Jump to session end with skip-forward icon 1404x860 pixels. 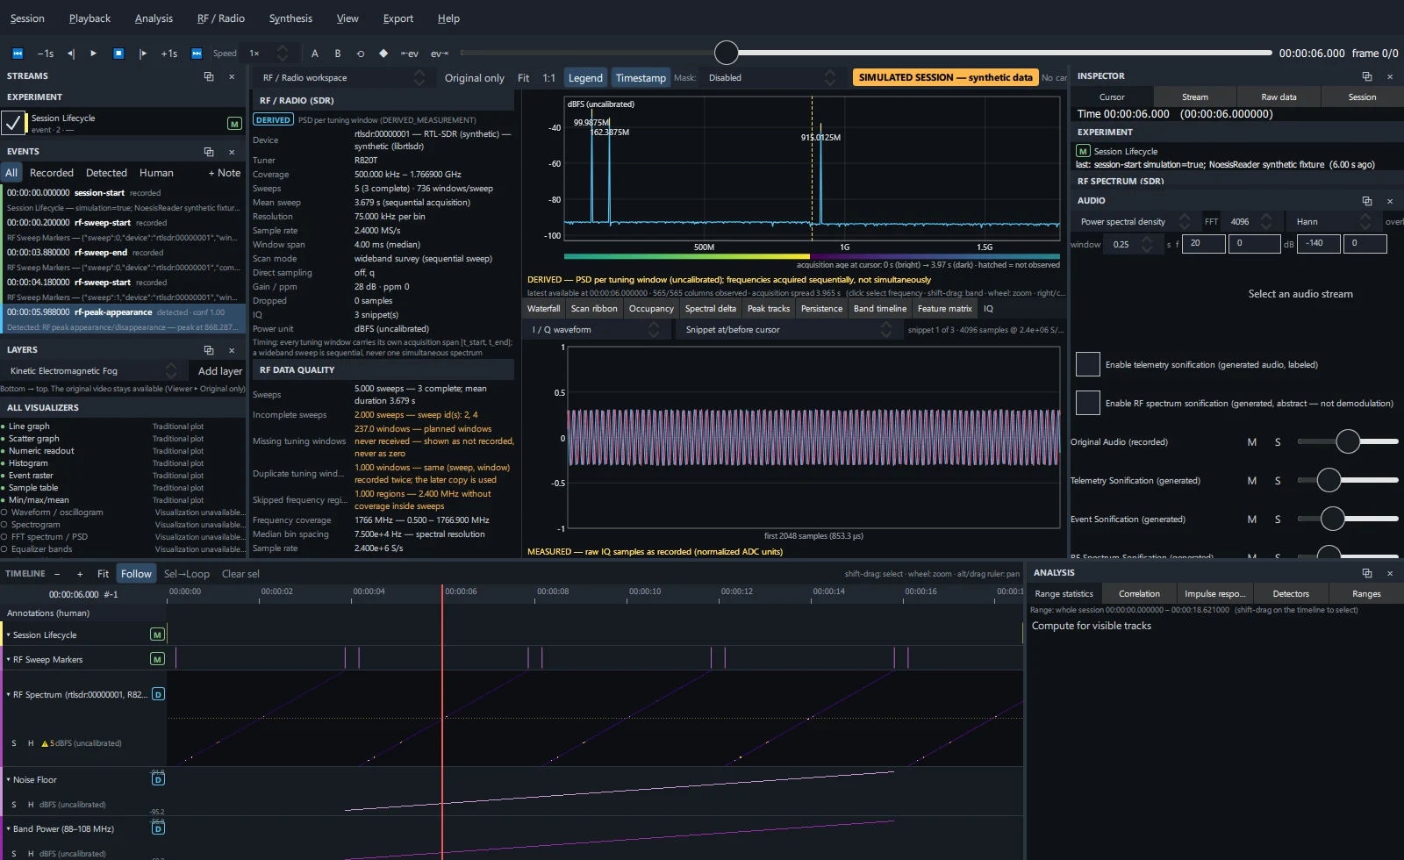[x=197, y=54]
